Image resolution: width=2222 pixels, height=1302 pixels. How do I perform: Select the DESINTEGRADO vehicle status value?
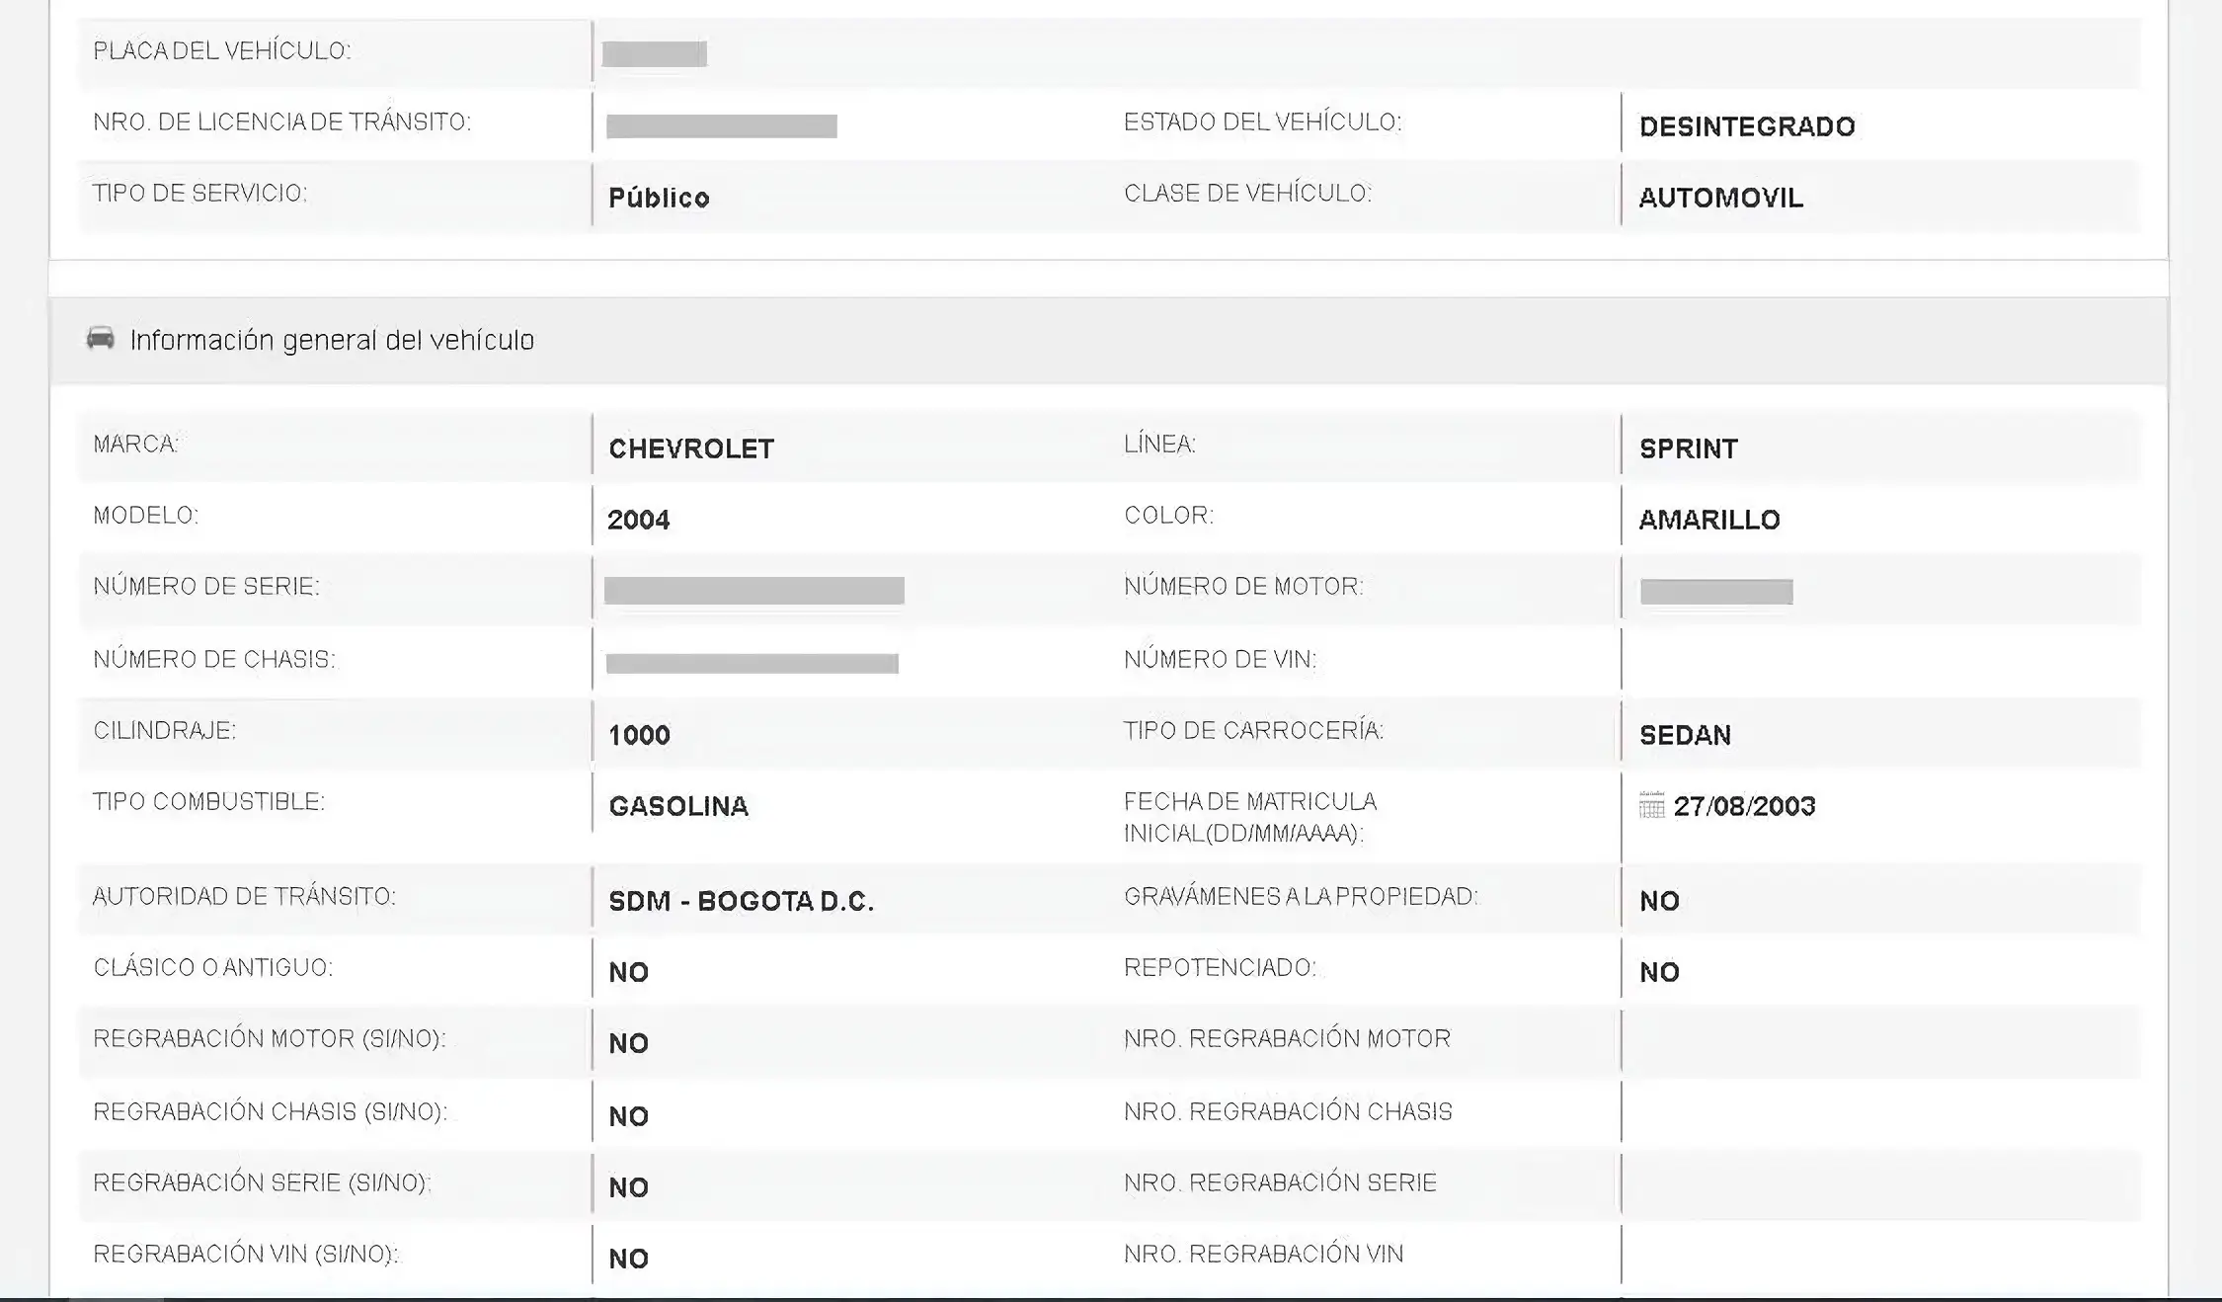tap(1747, 126)
